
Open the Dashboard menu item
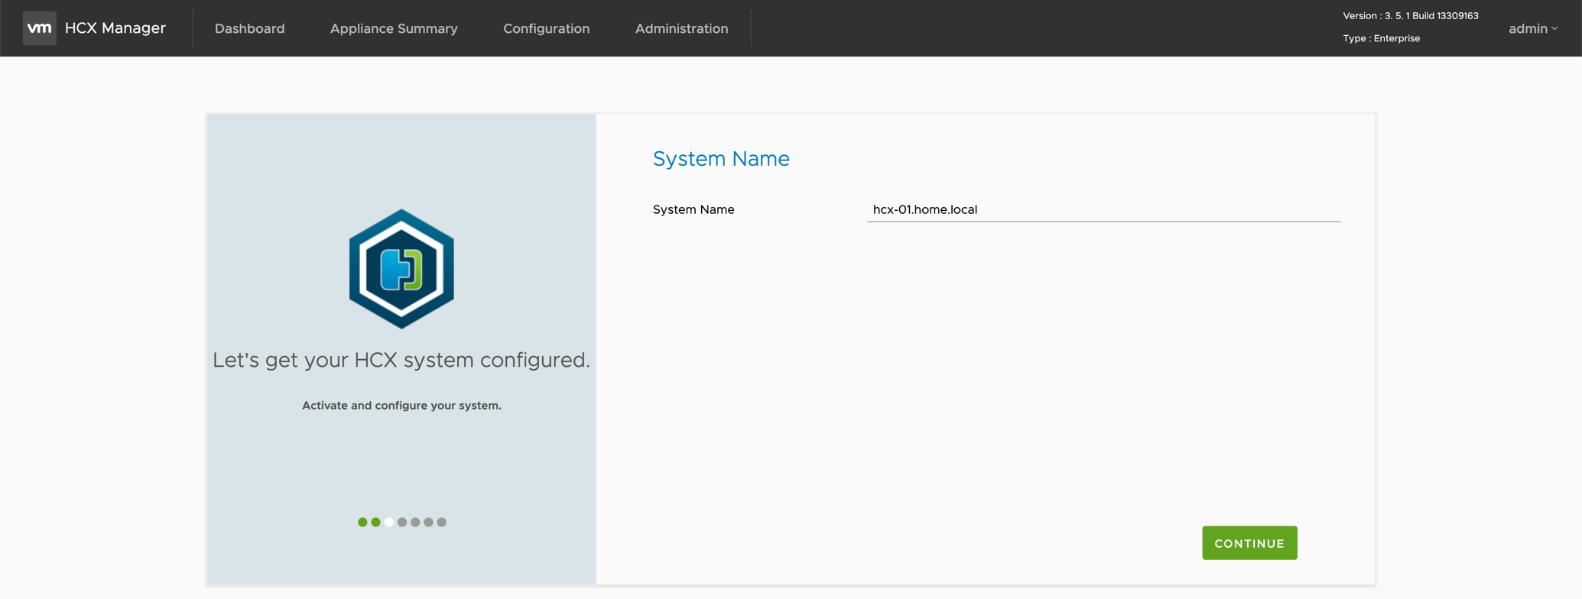249,28
